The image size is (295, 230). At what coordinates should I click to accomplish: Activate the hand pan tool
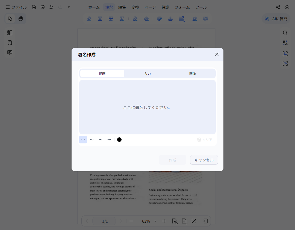(20, 18)
